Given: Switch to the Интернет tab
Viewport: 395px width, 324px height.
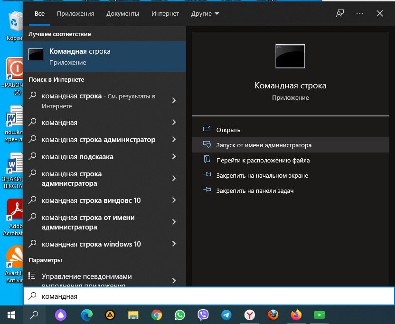Looking at the screenshot, I should [165, 14].
